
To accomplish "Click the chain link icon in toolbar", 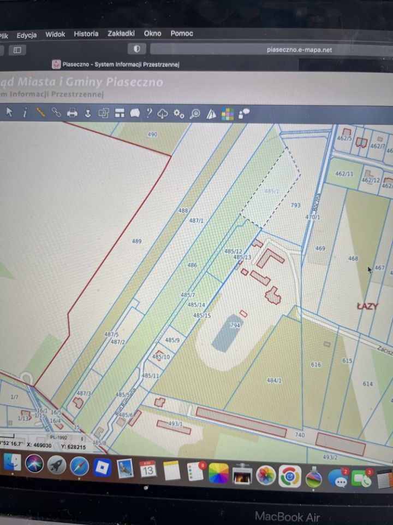I will point(56,113).
